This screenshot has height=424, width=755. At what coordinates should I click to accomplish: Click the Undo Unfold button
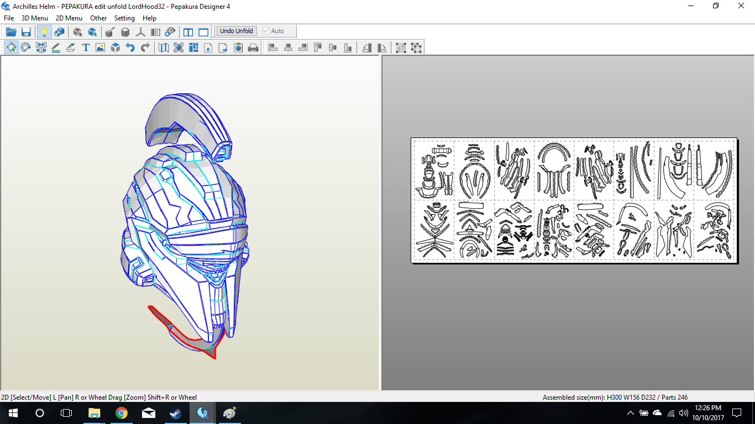coord(237,31)
